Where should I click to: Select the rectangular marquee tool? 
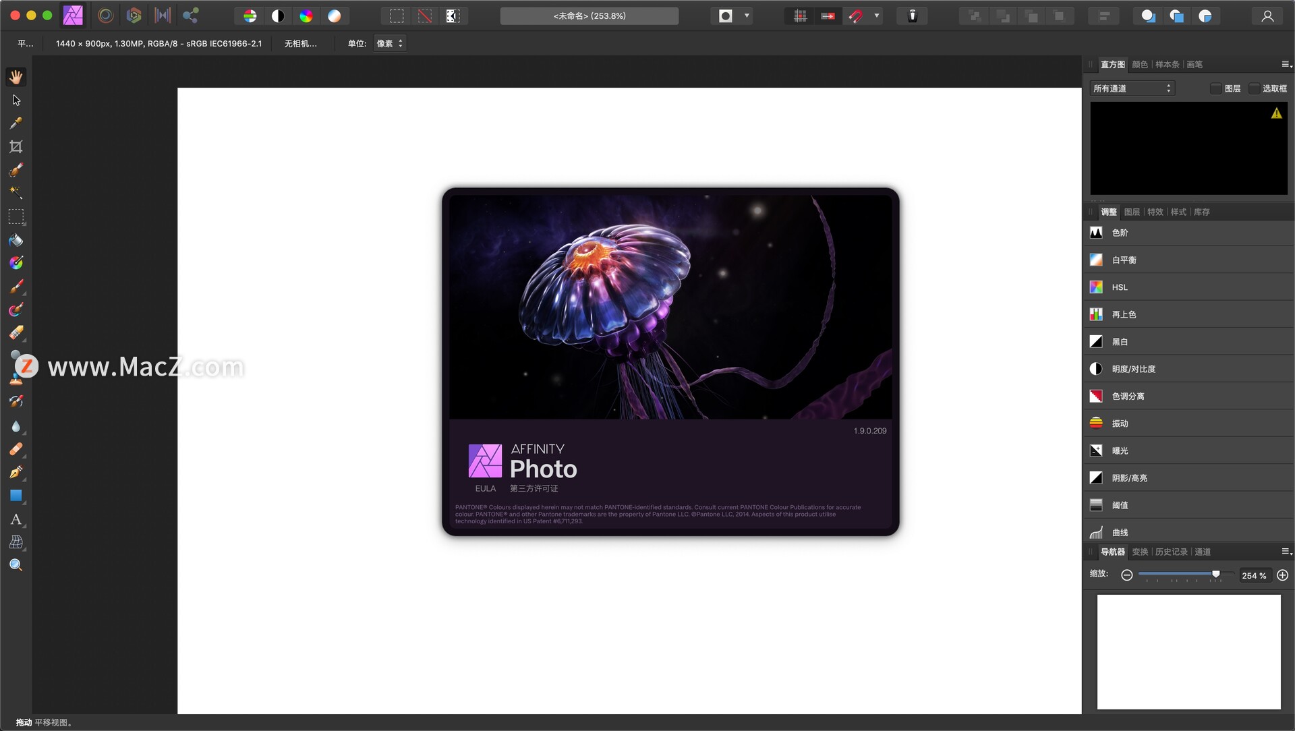pyautogui.click(x=16, y=216)
